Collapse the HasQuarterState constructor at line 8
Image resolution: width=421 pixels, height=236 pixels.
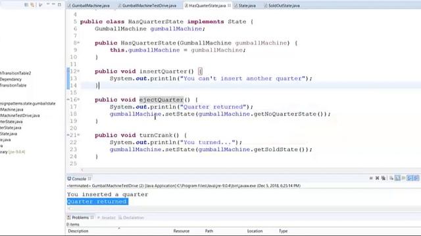pyautogui.click(x=79, y=43)
